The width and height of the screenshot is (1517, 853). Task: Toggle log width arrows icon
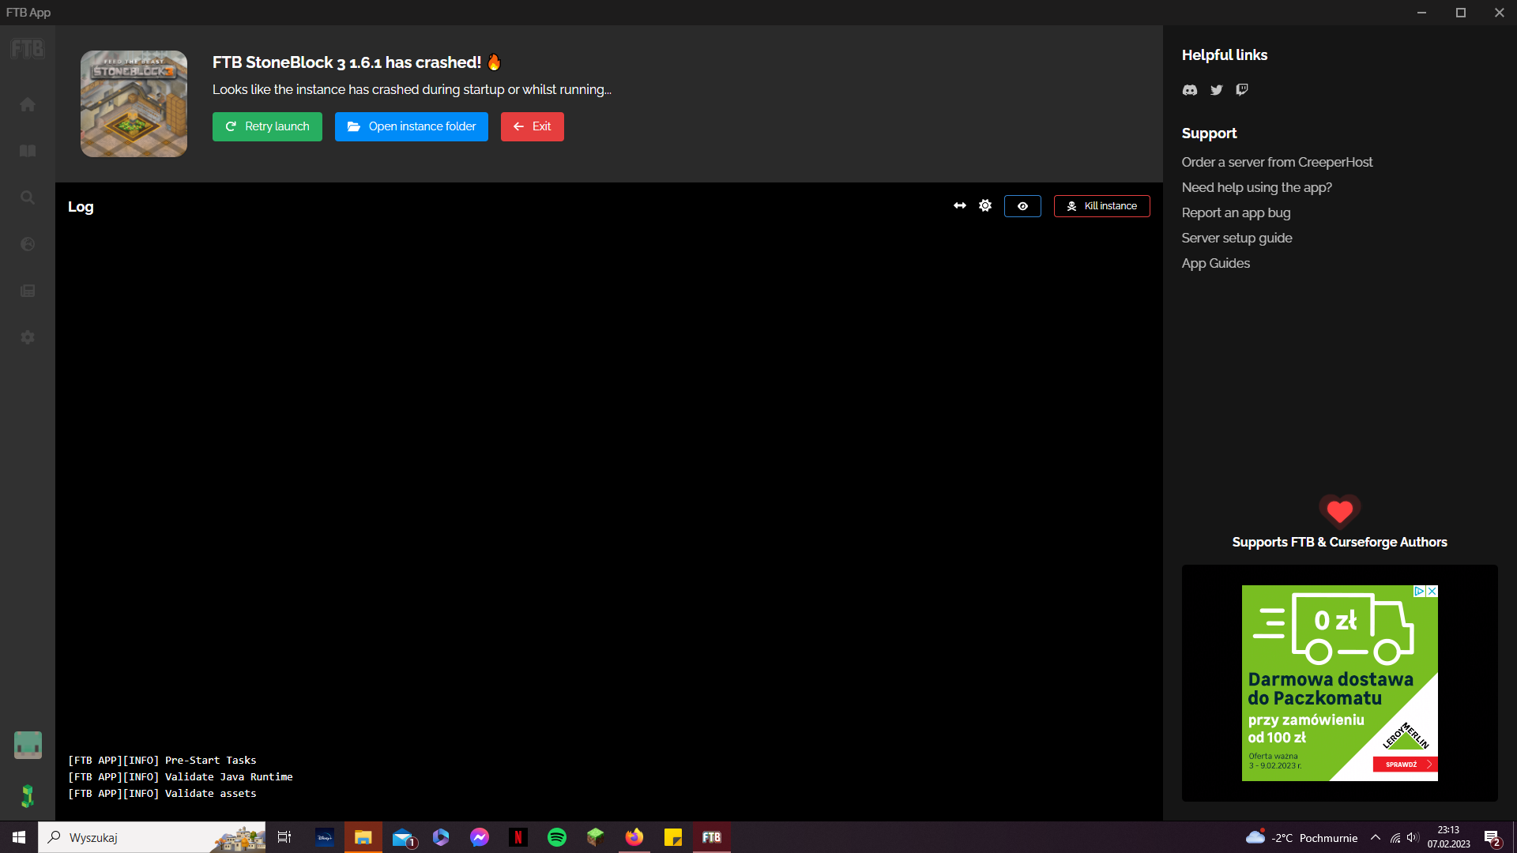(x=960, y=205)
